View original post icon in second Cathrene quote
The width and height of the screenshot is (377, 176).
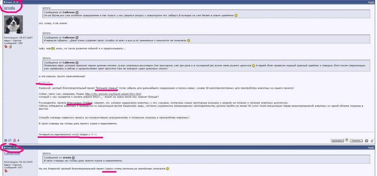[x=77, y=38]
